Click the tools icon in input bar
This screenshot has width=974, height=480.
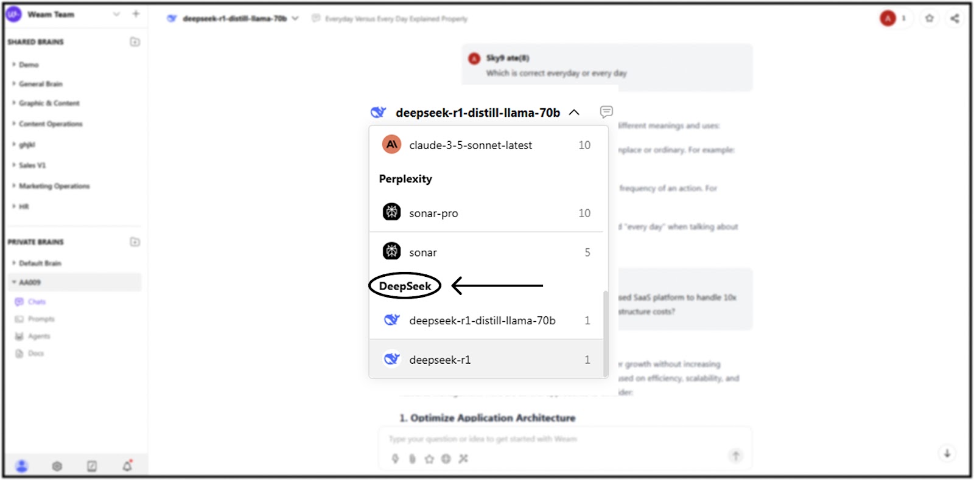tap(463, 459)
